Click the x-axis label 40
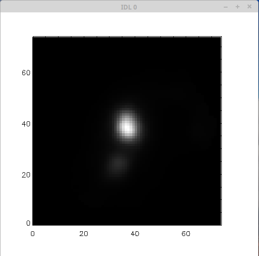The height and width of the screenshot is (256, 259). click(135, 234)
